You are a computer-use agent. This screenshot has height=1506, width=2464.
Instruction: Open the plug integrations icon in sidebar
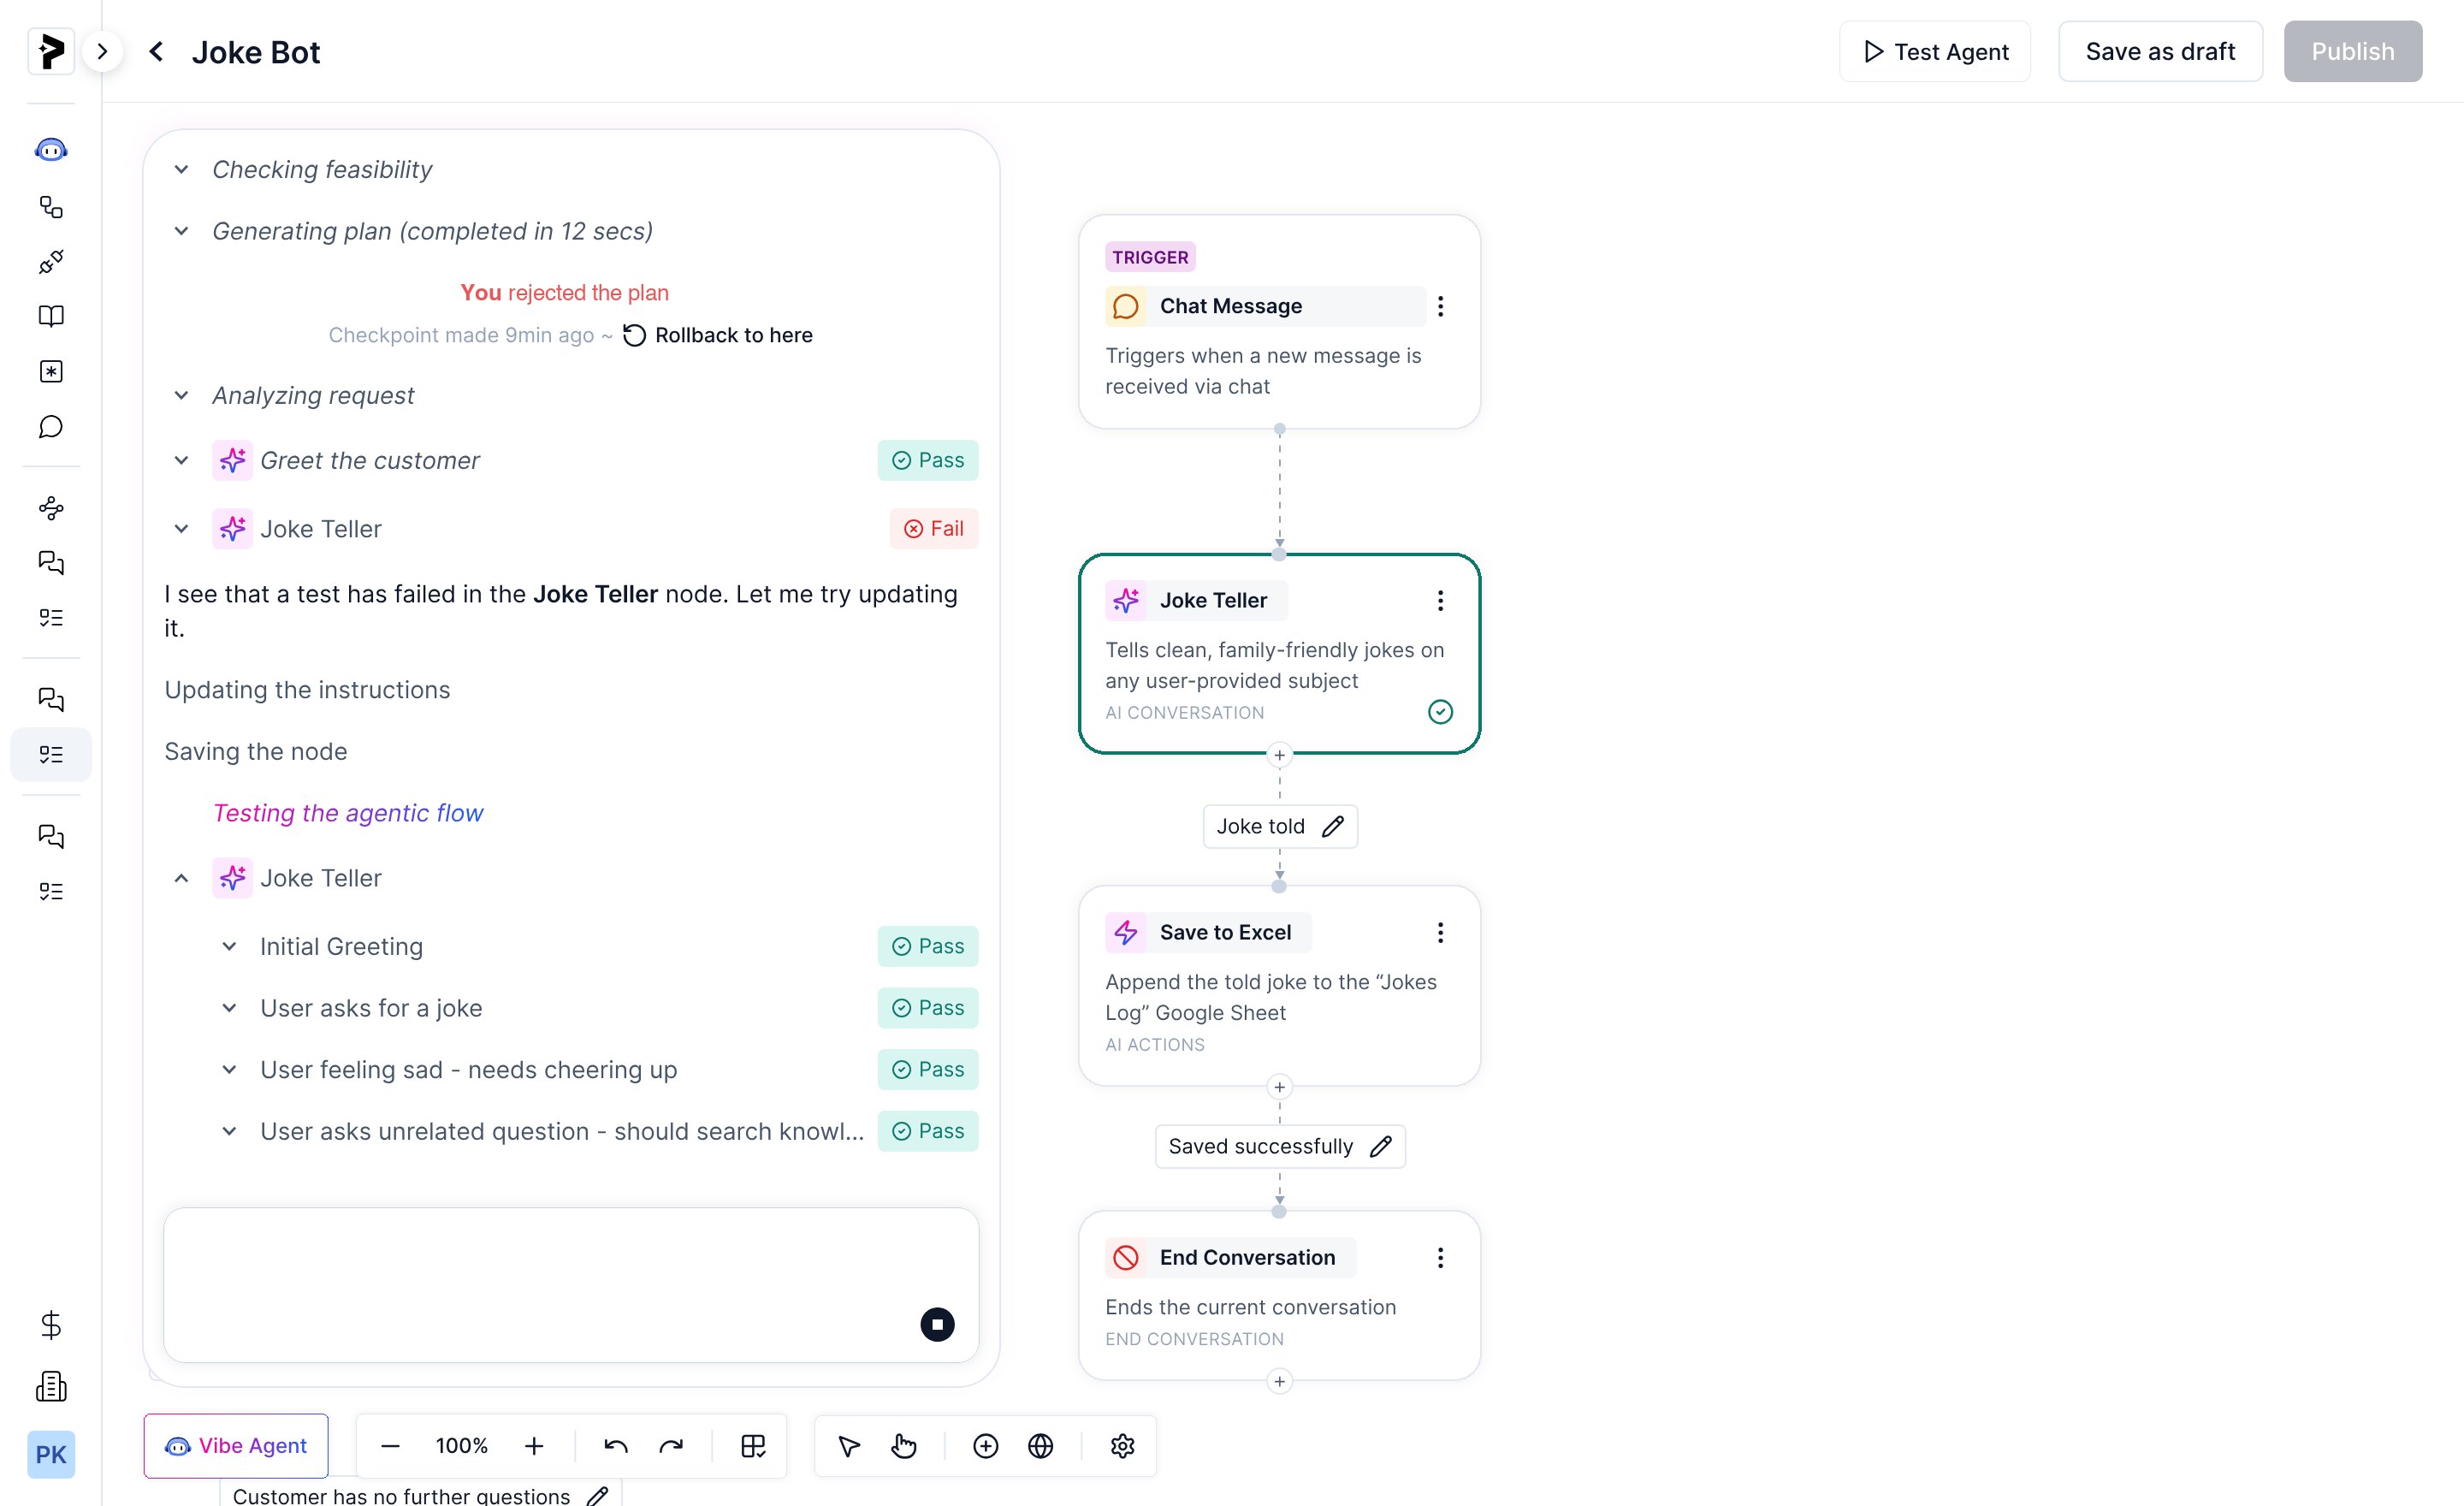click(x=51, y=262)
